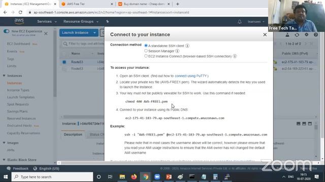Open Windows Task View
Image resolution: width=325 pixels, height=182 pixels.
click(110, 176)
